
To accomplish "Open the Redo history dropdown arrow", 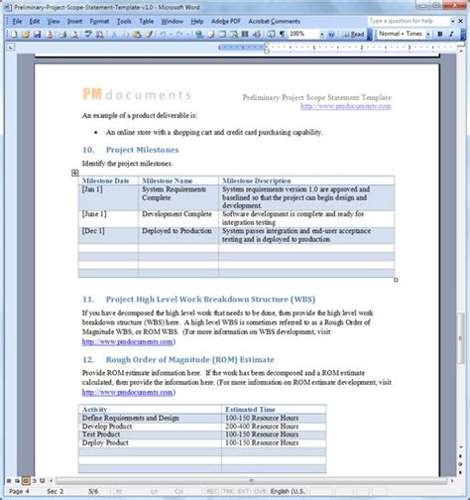I will (x=187, y=34).
